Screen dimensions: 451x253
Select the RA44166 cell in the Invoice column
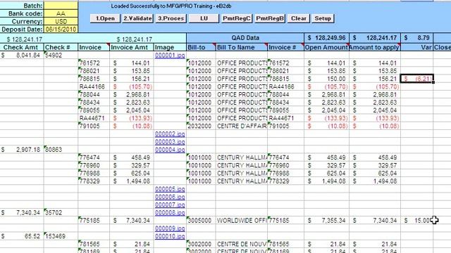[x=94, y=86]
